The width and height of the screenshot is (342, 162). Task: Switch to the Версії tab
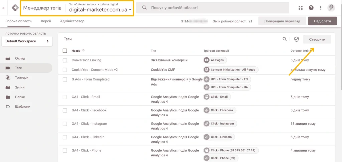pyautogui.click(x=46, y=21)
